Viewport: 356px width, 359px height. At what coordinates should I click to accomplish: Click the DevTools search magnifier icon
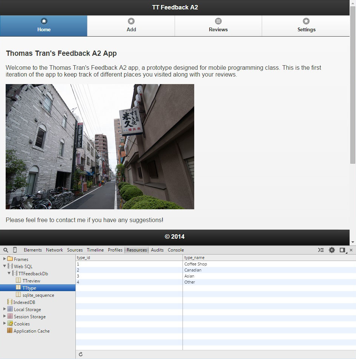click(x=6, y=250)
